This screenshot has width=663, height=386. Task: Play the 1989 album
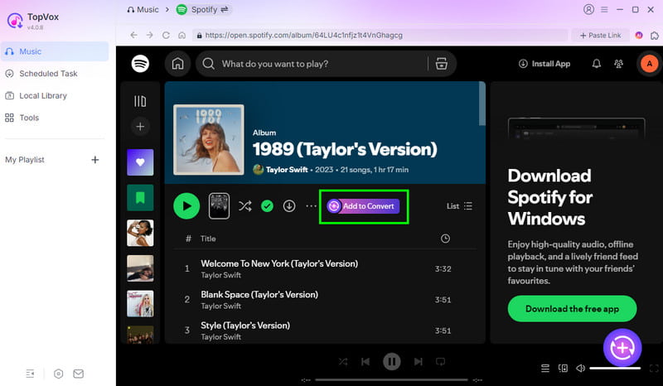[186, 206]
